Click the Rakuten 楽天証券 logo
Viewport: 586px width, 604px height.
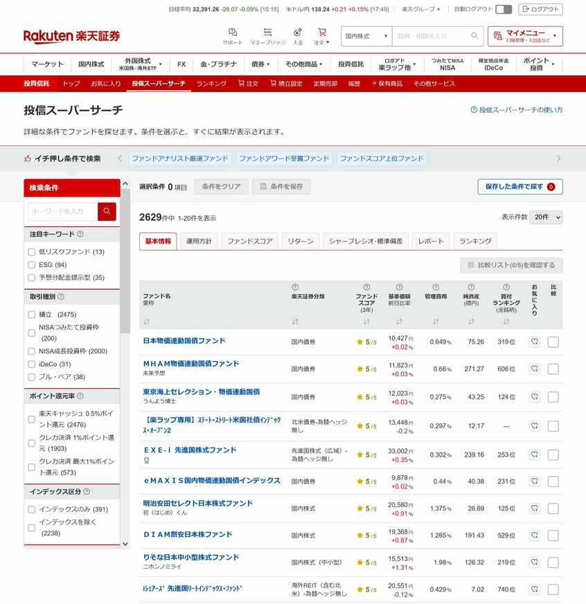point(72,36)
